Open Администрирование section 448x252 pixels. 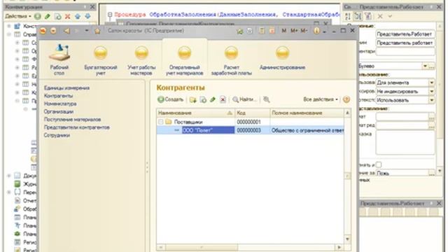[x=282, y=58]
